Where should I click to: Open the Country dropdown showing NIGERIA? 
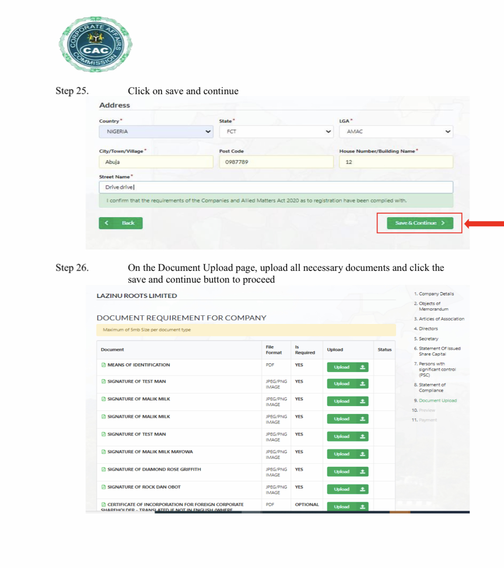[156, 132]
